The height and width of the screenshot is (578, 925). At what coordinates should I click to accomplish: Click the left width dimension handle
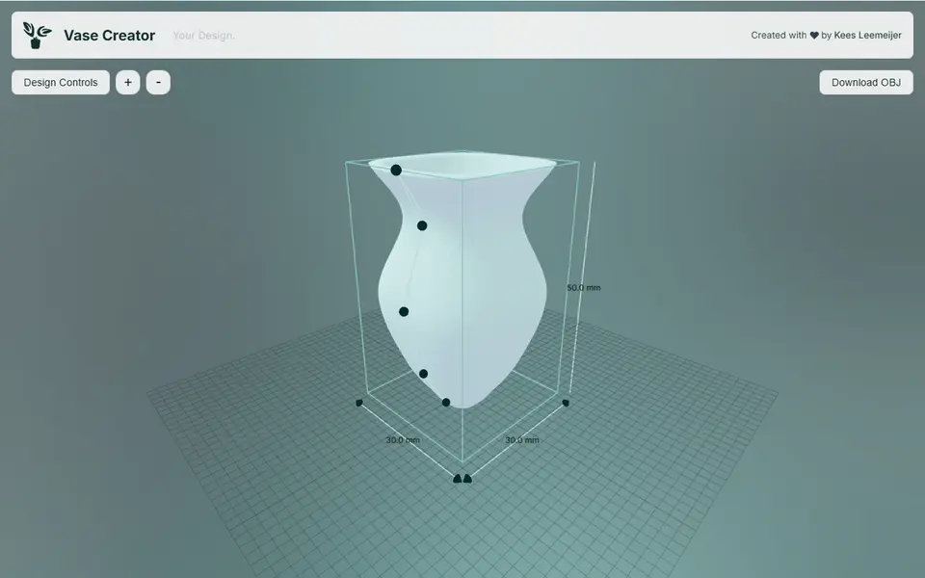[x=359, y=403]
